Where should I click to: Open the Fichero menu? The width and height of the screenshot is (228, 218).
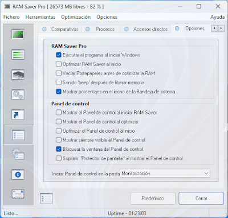(x=11, y=17)
